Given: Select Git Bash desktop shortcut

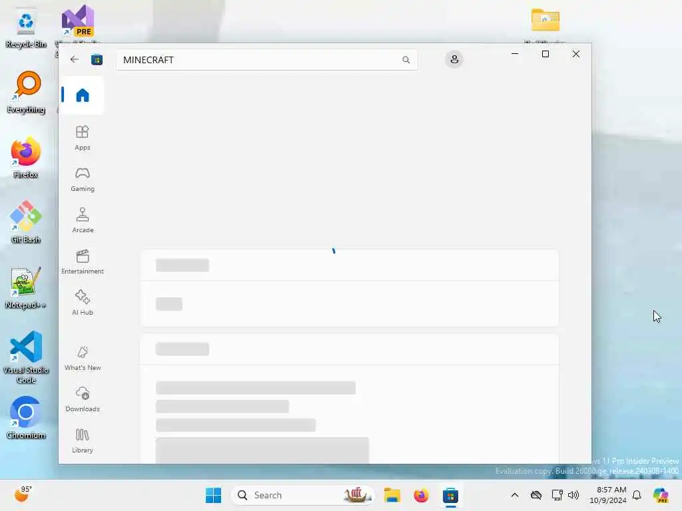Looking at the screenshot, I should pyautogui.click(x=26, y=222).
